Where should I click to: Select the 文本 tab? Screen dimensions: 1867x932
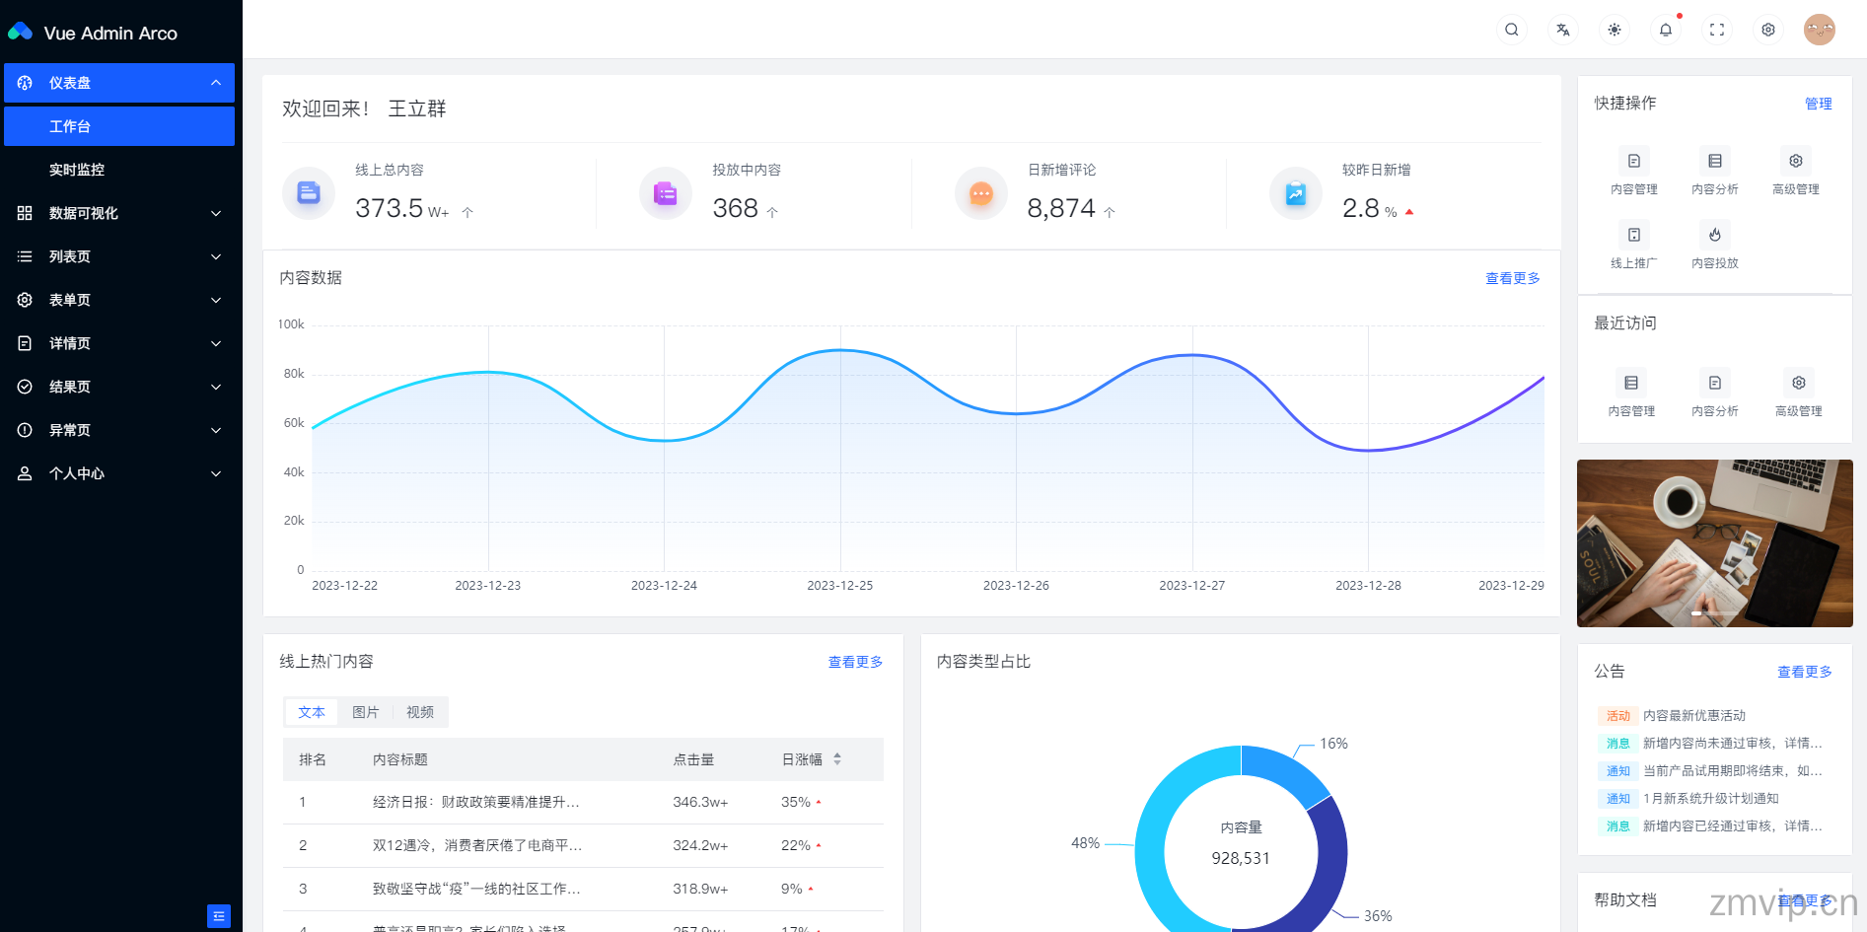pos(312,712)
